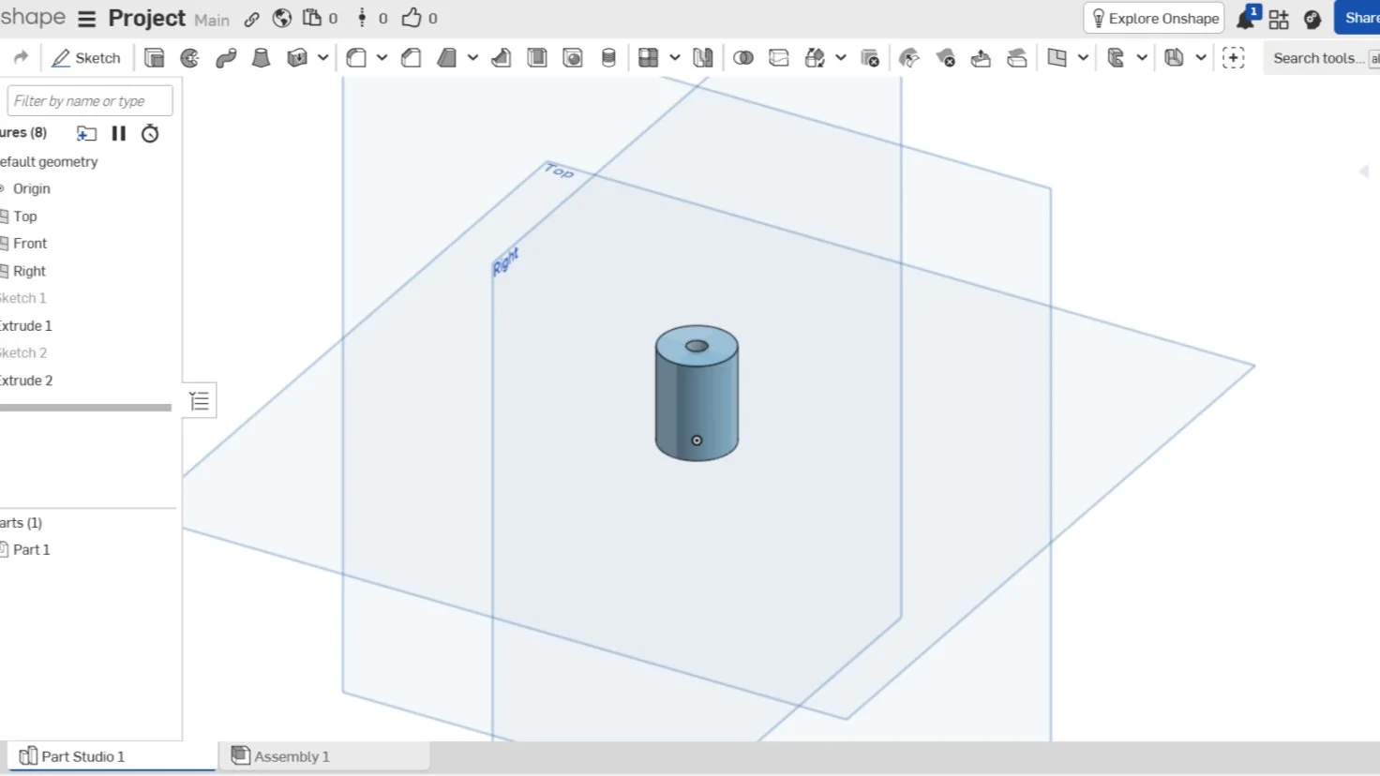Select the Sketch tool
Screen dimensions: 1380x776
point(86,58)
